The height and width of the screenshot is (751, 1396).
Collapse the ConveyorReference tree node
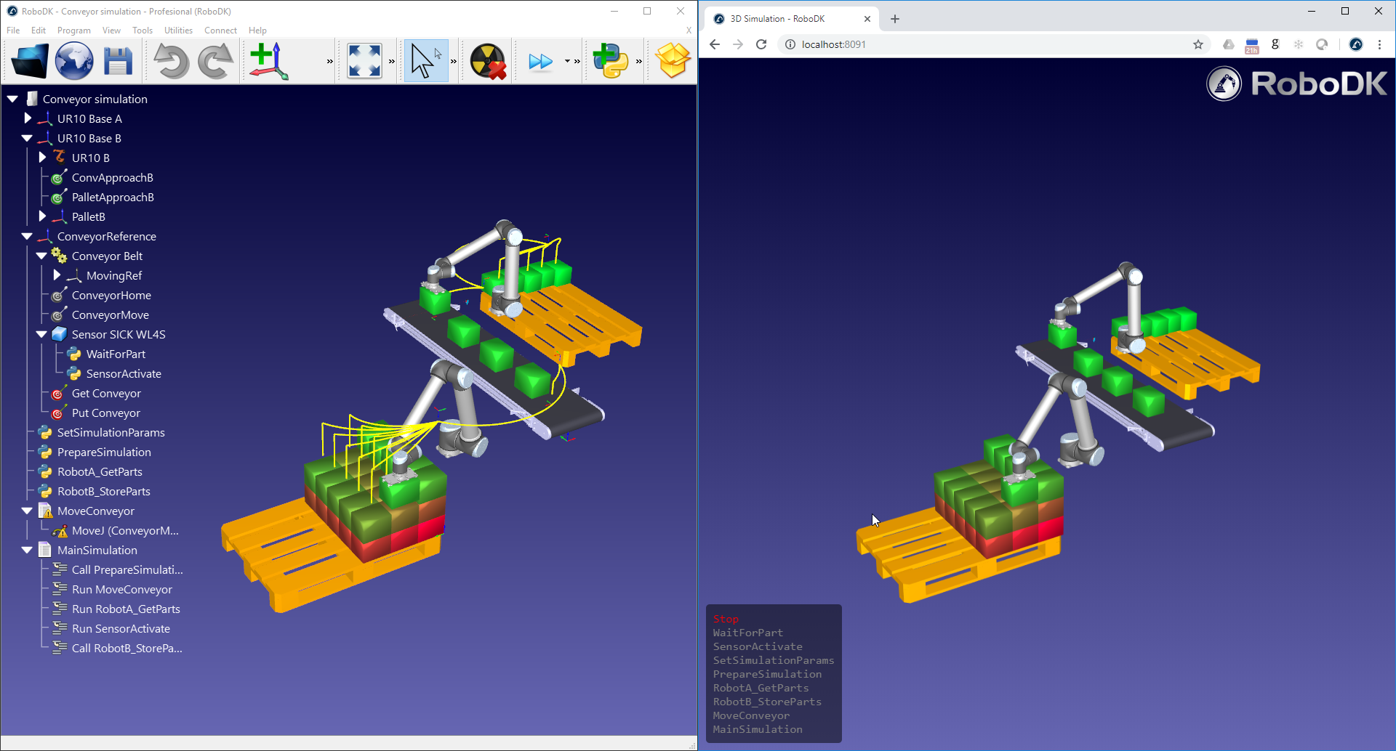27,237
